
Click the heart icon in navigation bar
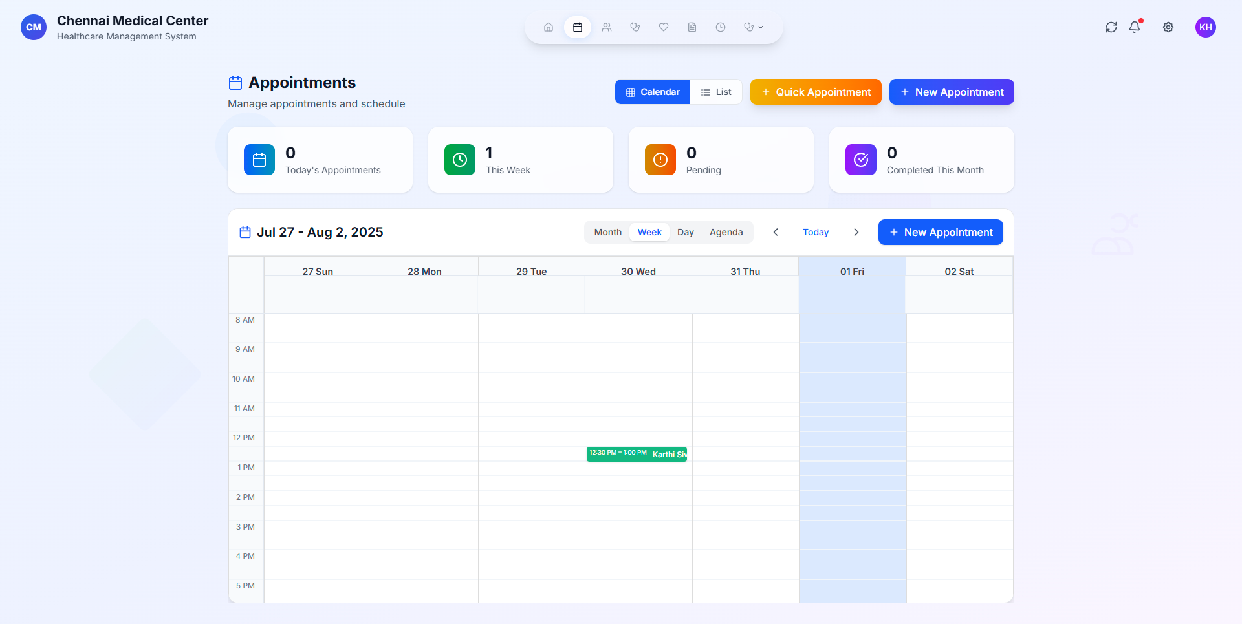coord(664,27)
